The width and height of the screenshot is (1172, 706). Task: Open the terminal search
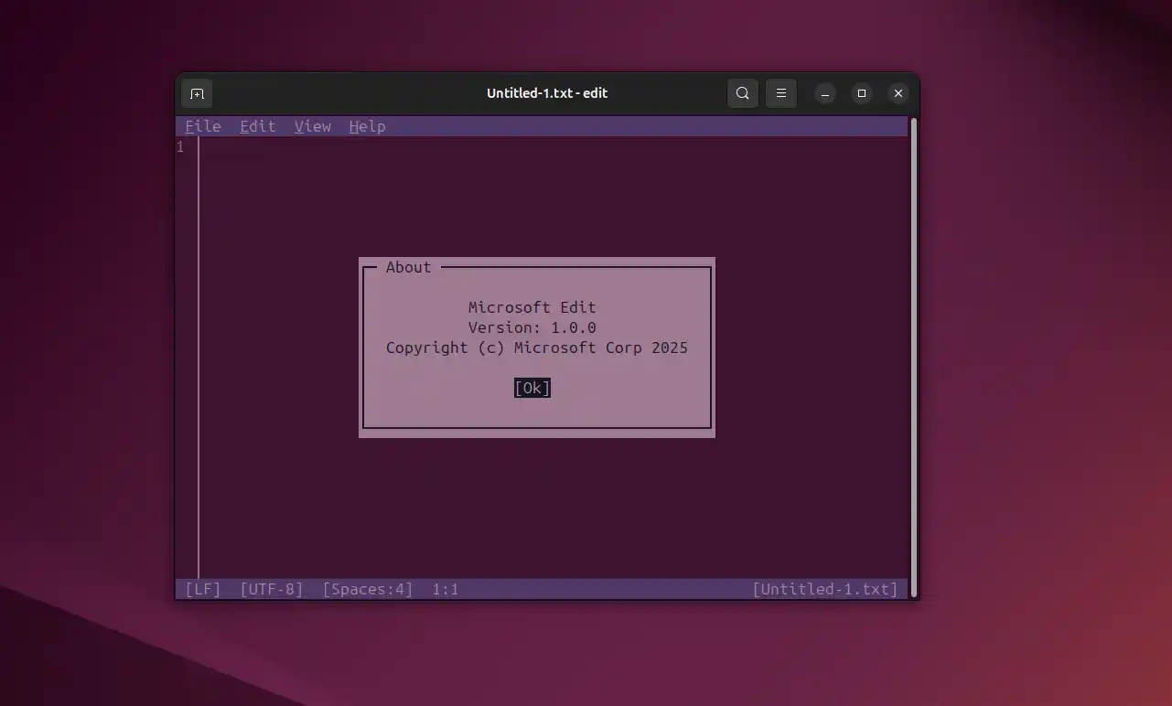pos(742,92)
